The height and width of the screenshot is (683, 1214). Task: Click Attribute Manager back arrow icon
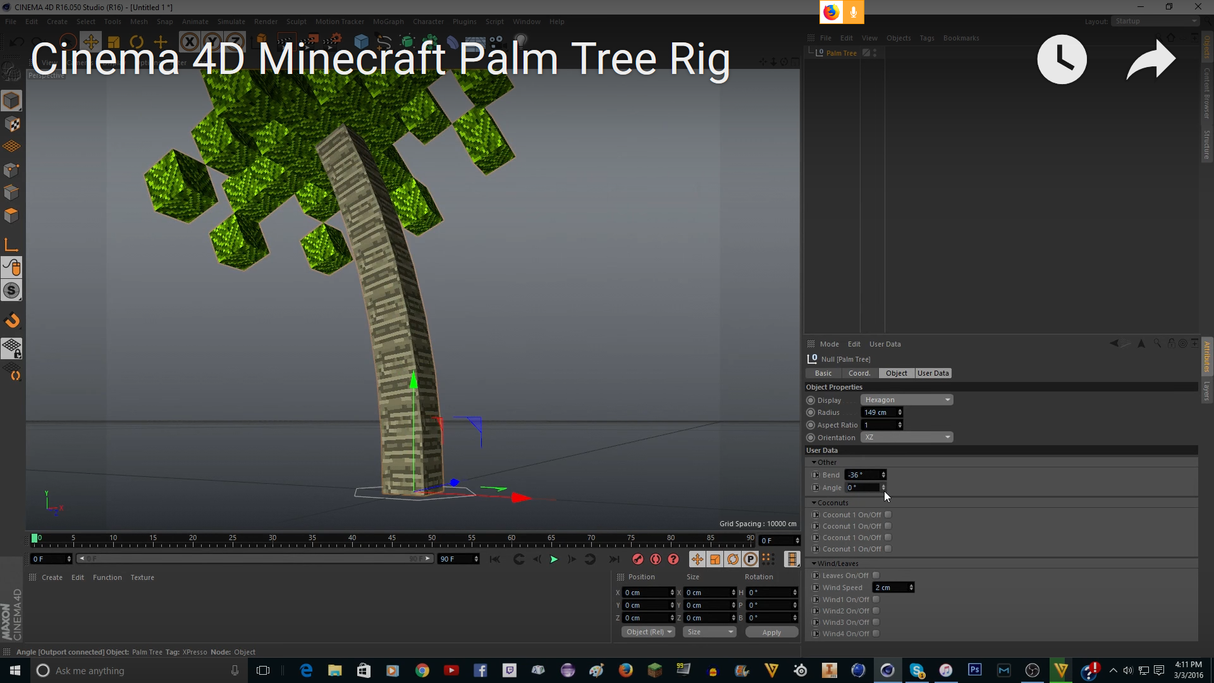tap(1114, 343)
